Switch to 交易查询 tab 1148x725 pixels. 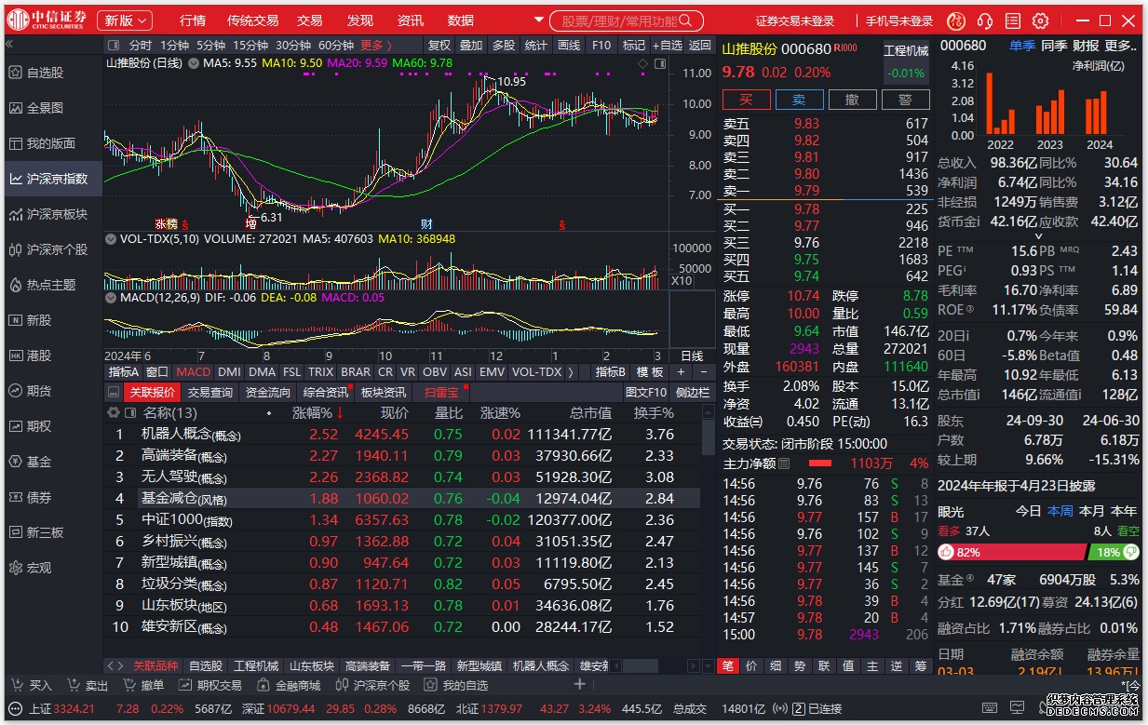[x=210, y=393]
